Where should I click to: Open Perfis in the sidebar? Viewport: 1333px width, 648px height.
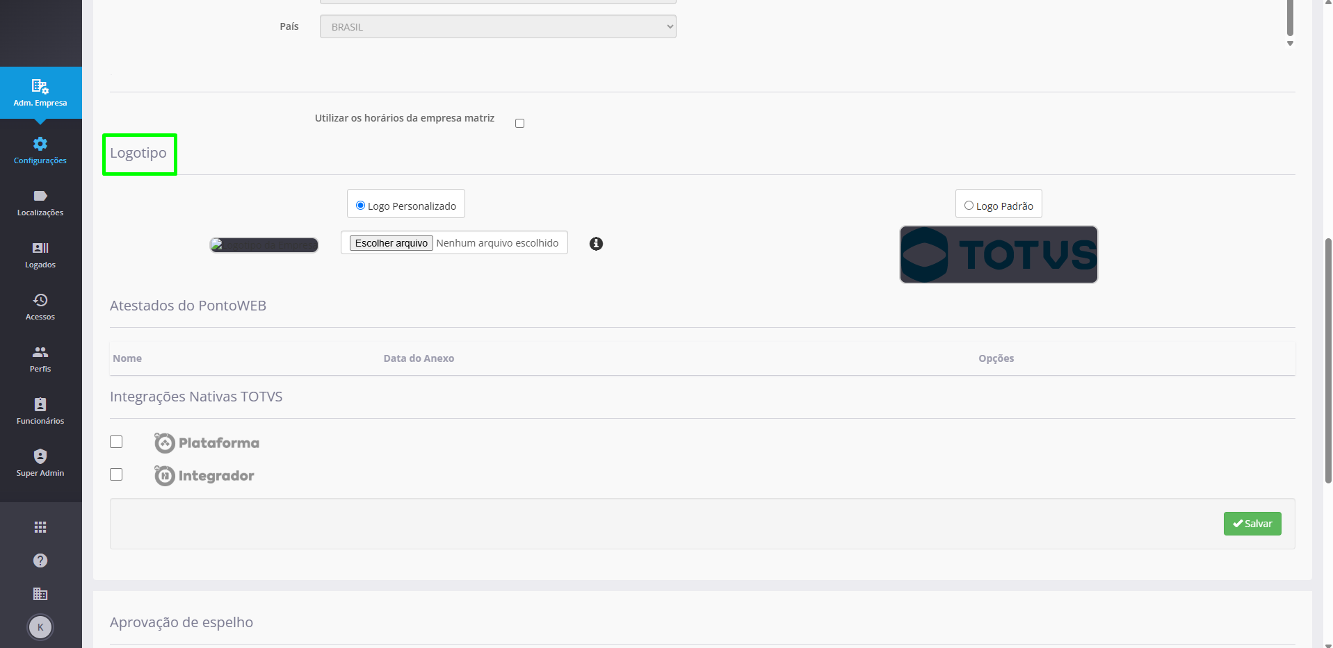40,359
